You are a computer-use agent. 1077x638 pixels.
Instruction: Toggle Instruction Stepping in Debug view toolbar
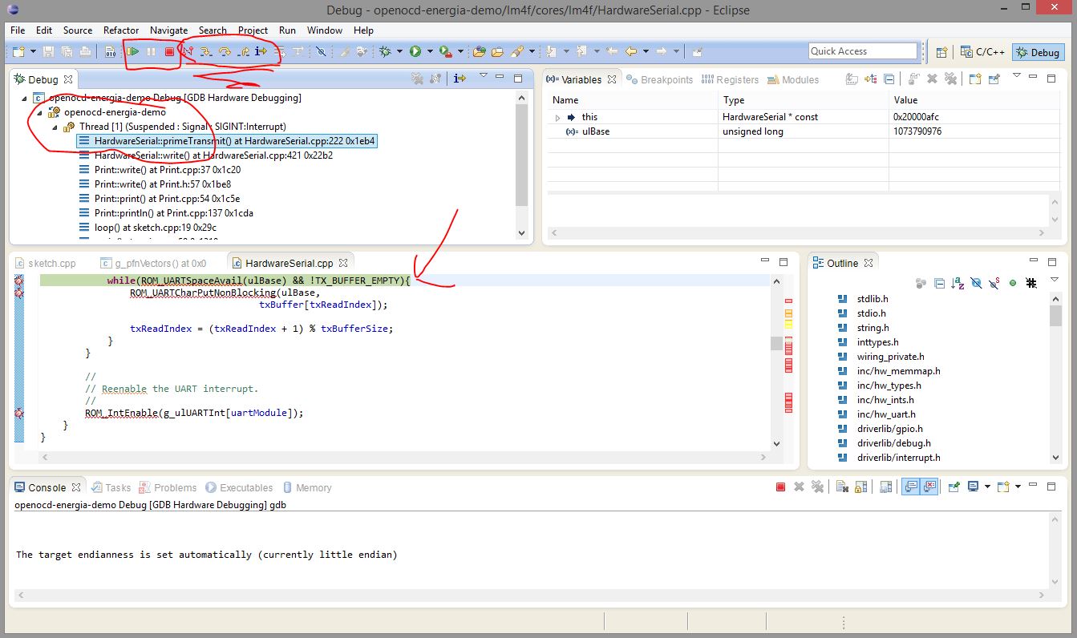pos(460,79)
